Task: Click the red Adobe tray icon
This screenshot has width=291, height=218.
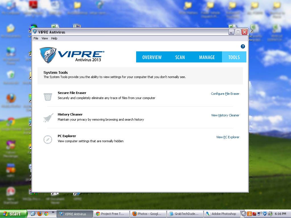Action: [x=254, y=214]
